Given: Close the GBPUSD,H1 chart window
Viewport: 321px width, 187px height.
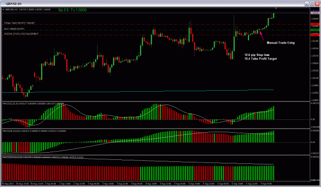Looking at the screenshot, I should pos(317,4).
